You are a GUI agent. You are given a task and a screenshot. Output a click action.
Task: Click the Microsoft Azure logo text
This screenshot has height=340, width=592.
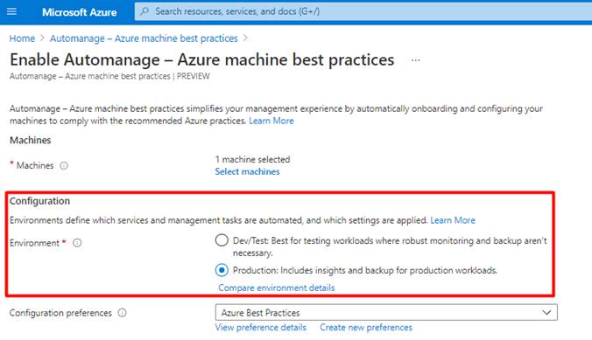click(80, 12)
